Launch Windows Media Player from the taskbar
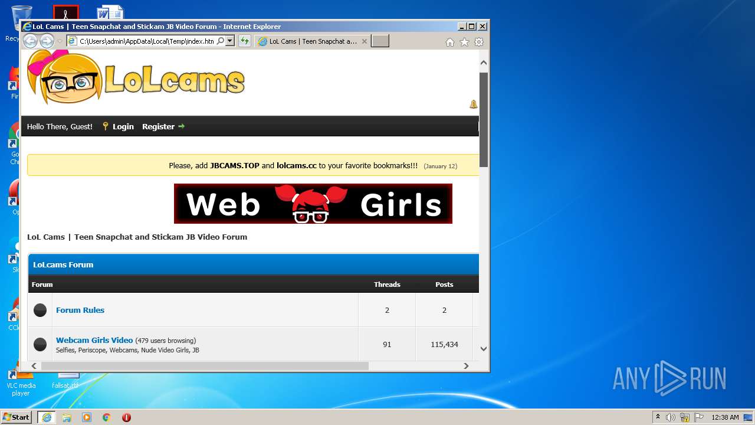755x425 pixels. (x=87, y=417)
